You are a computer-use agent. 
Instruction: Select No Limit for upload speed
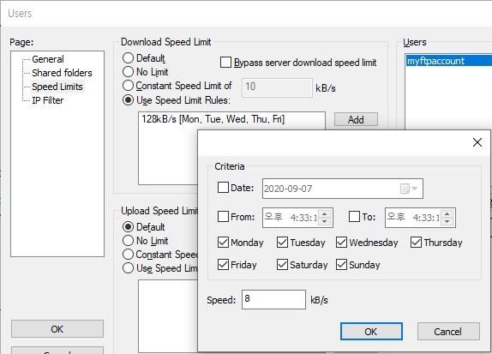tap(128, 241)
